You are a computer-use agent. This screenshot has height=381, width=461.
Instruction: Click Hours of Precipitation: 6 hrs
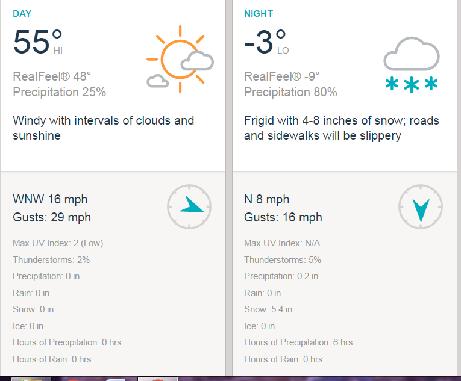(x=298, y=342)
